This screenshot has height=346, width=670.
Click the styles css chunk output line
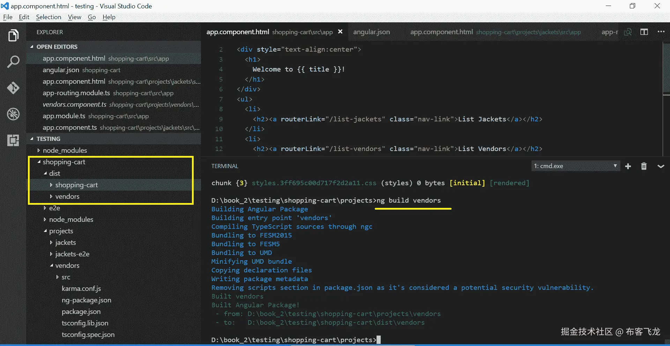(370, 183)
